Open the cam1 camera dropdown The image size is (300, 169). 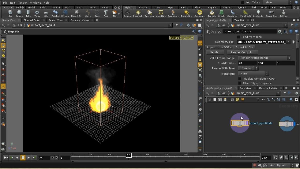point(188,38)
